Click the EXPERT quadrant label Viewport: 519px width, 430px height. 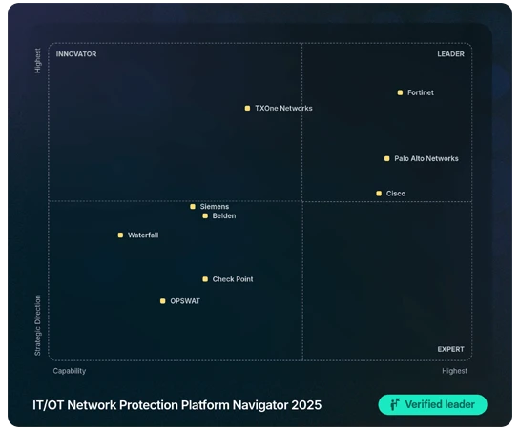click(450, 349)
